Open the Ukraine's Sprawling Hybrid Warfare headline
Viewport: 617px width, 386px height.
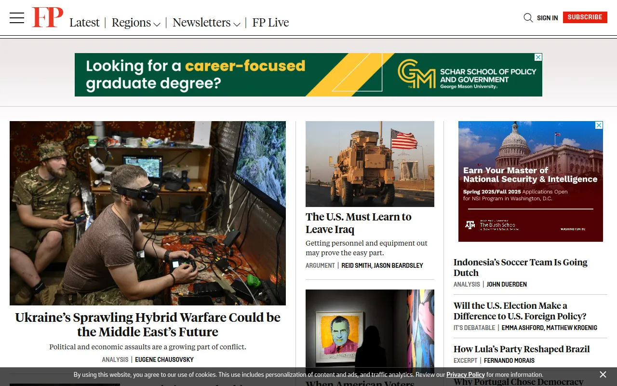coord(148,324)
